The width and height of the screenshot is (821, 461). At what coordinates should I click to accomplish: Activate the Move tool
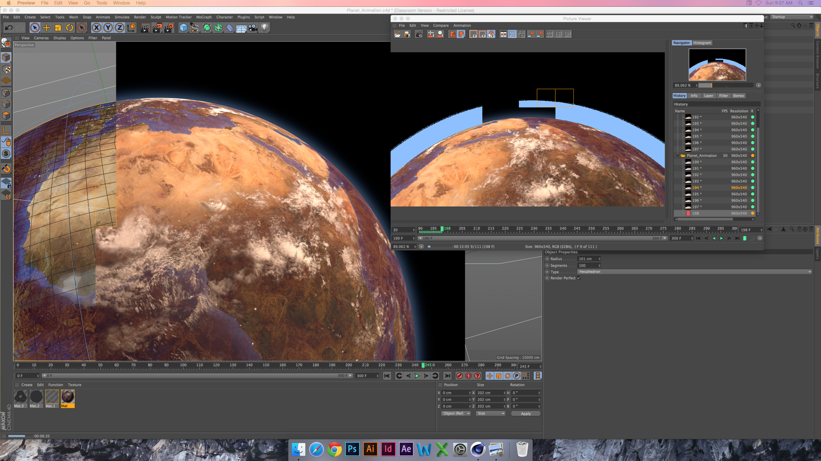(x=46, y=28)
